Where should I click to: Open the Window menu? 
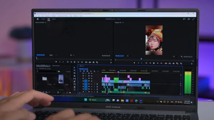pyautogui.click(x=76, y=16)
